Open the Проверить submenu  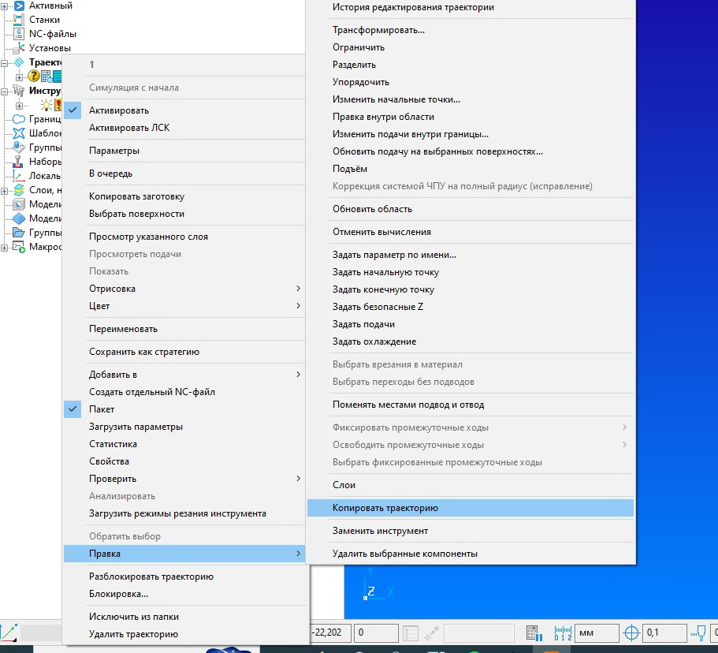pyautogui.click(x=184, y=479)
